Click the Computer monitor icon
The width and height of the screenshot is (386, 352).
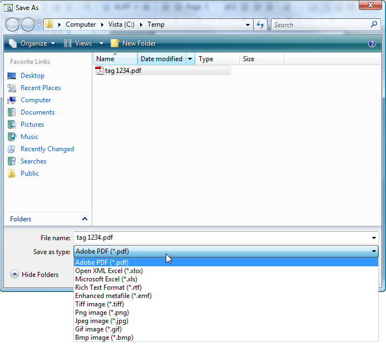[x=12, y=100]
